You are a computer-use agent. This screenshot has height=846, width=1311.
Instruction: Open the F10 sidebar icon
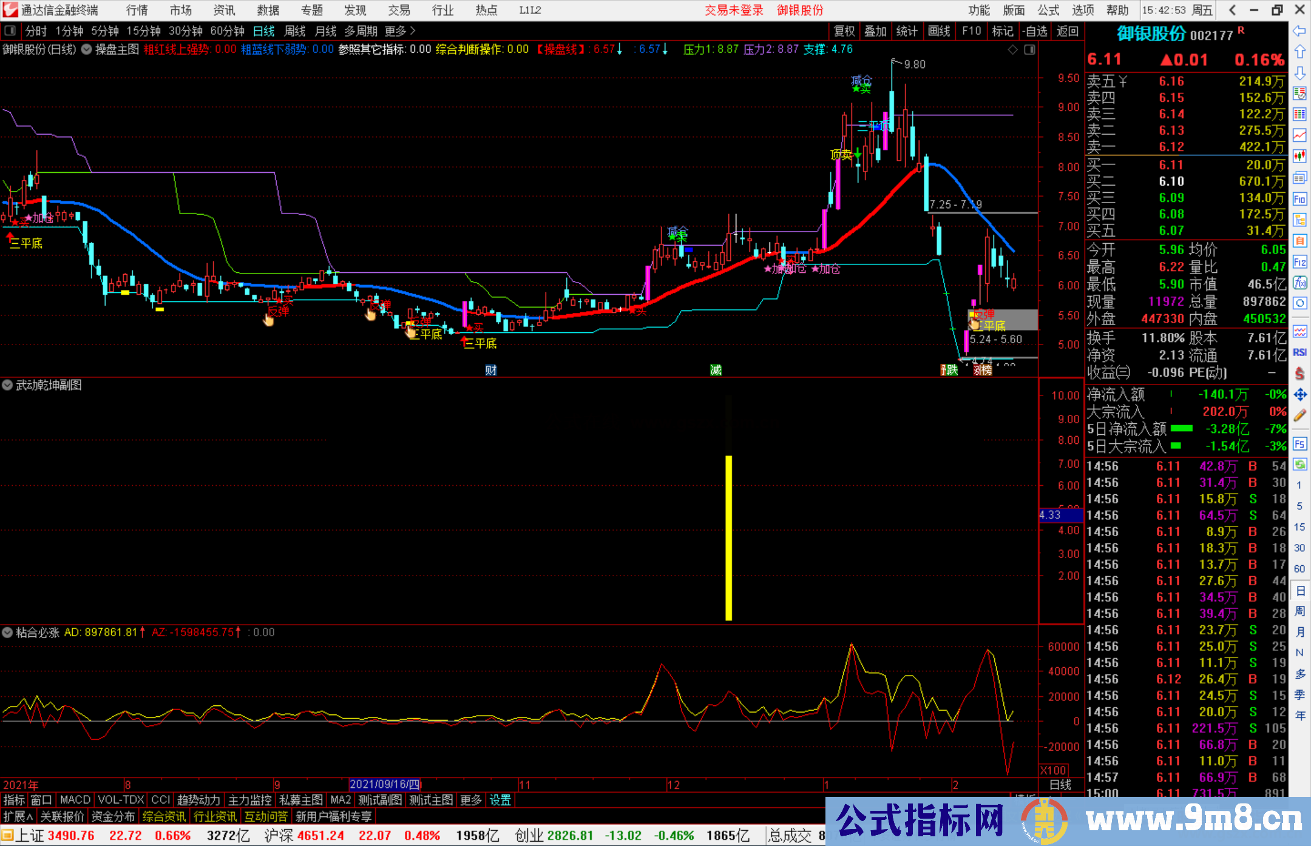point(1299,199)
